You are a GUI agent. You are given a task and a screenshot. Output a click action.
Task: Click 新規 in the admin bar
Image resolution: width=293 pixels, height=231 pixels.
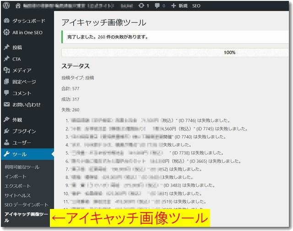tap(183, 5)
